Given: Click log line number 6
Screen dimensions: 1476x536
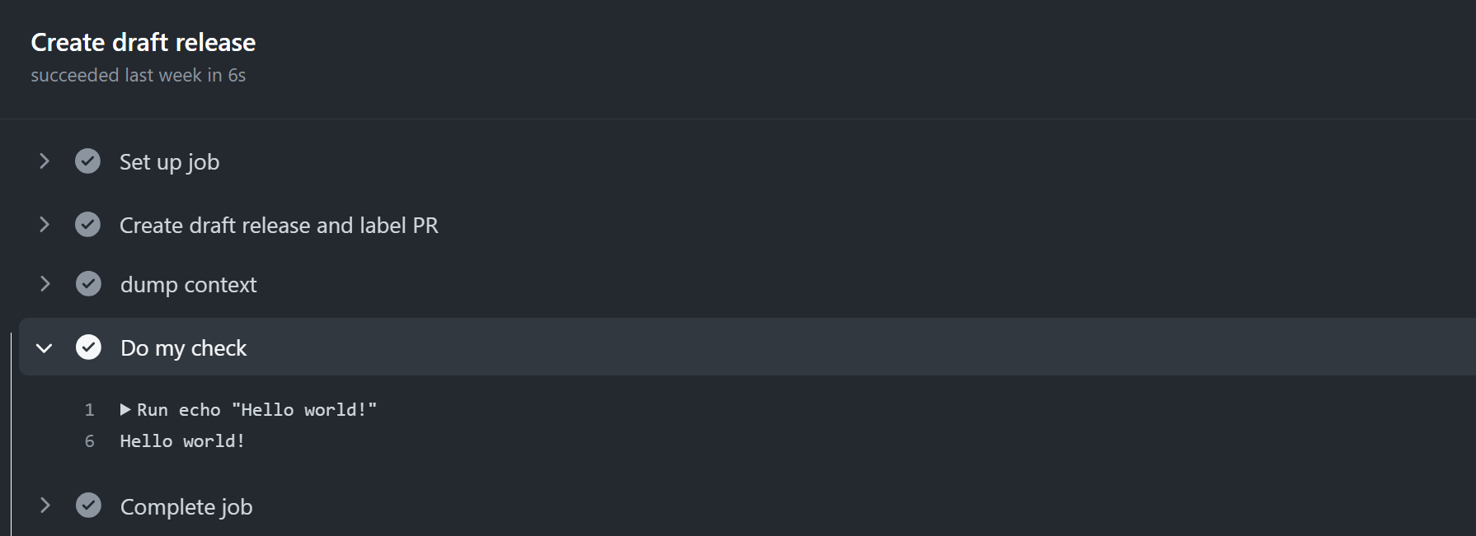Looking at the screenshot, I should tap(89, 440).
